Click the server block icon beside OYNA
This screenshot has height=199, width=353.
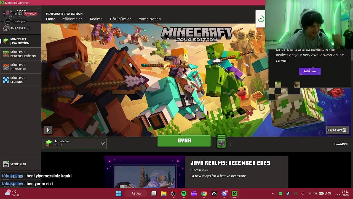(221, 142)
